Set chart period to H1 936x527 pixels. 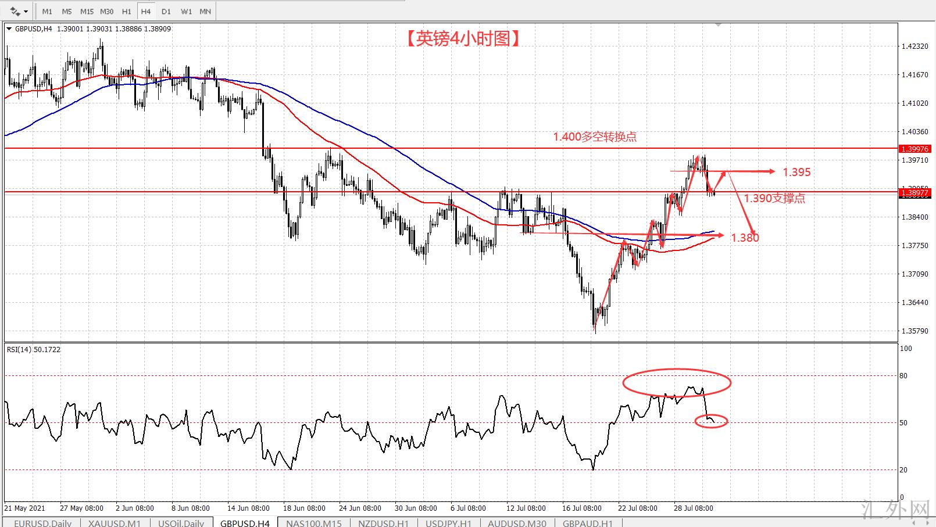click(127, 11)
